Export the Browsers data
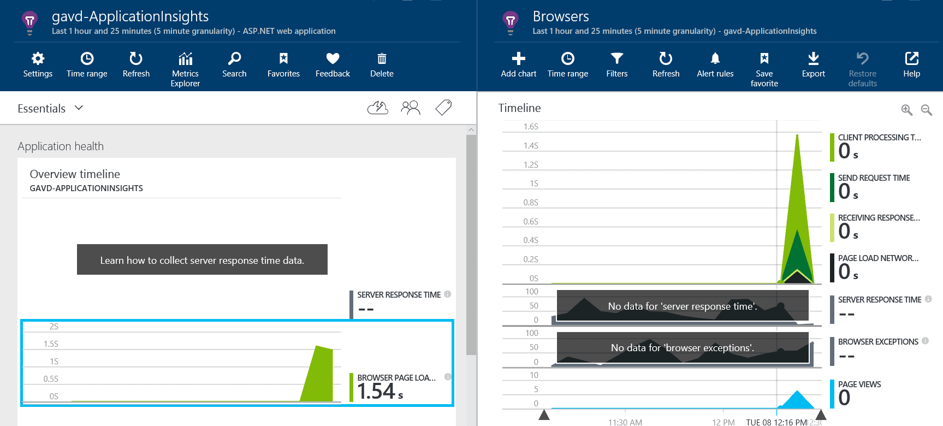Viewport: 943px width, 426px height. (x=814, y=65)
